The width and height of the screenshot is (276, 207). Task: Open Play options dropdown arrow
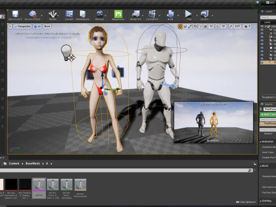coord(197,16)
